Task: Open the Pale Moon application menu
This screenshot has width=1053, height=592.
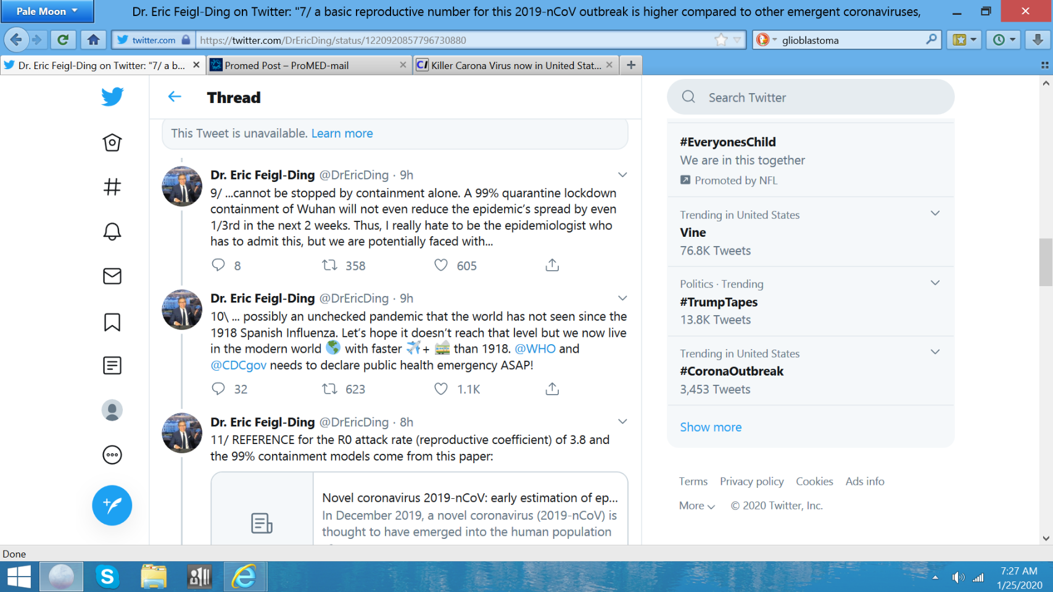Action: 47,11
